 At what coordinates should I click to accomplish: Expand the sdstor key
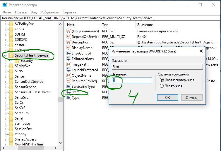(5, 45)
